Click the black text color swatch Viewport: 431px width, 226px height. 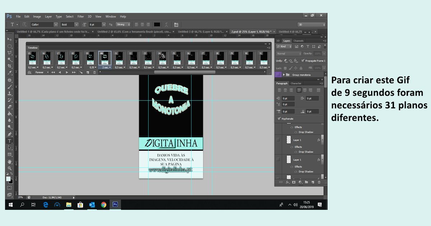[x=157, y=25]
